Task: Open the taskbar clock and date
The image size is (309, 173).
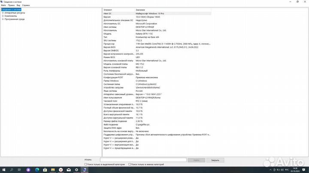Action: pos(295,170)
